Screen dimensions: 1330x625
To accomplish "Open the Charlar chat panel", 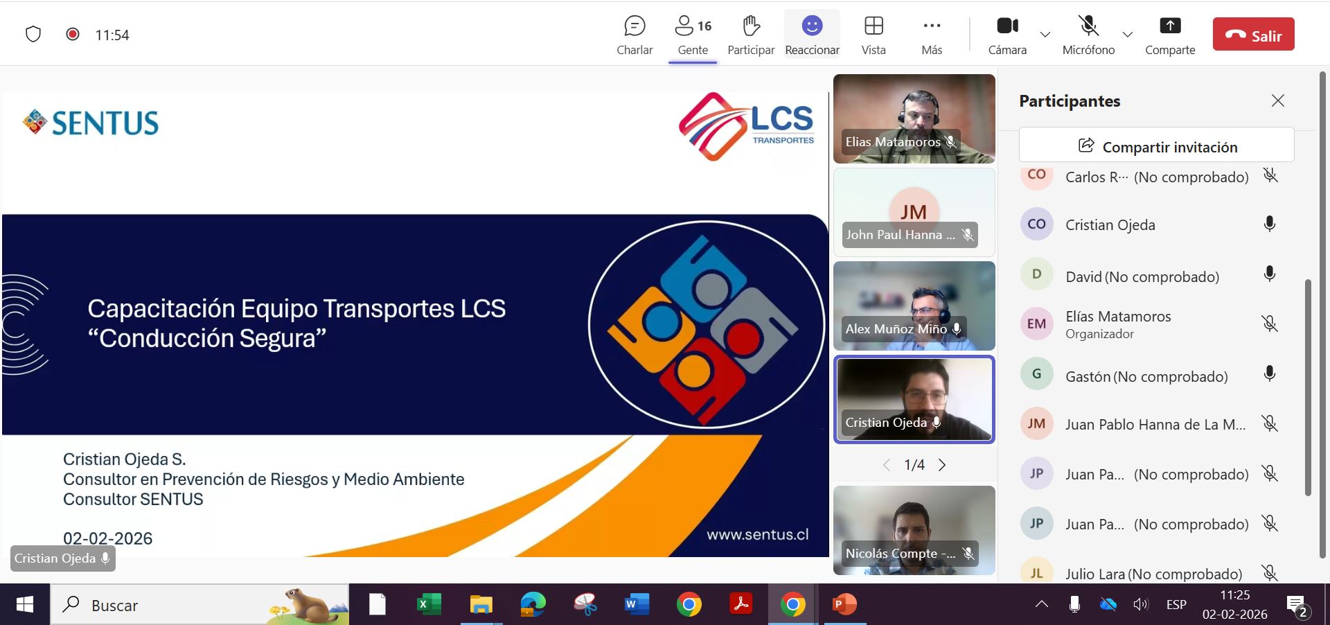I will pos(634,33).
